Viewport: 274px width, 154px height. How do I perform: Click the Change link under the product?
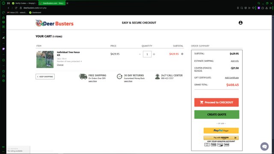(60, 65)
